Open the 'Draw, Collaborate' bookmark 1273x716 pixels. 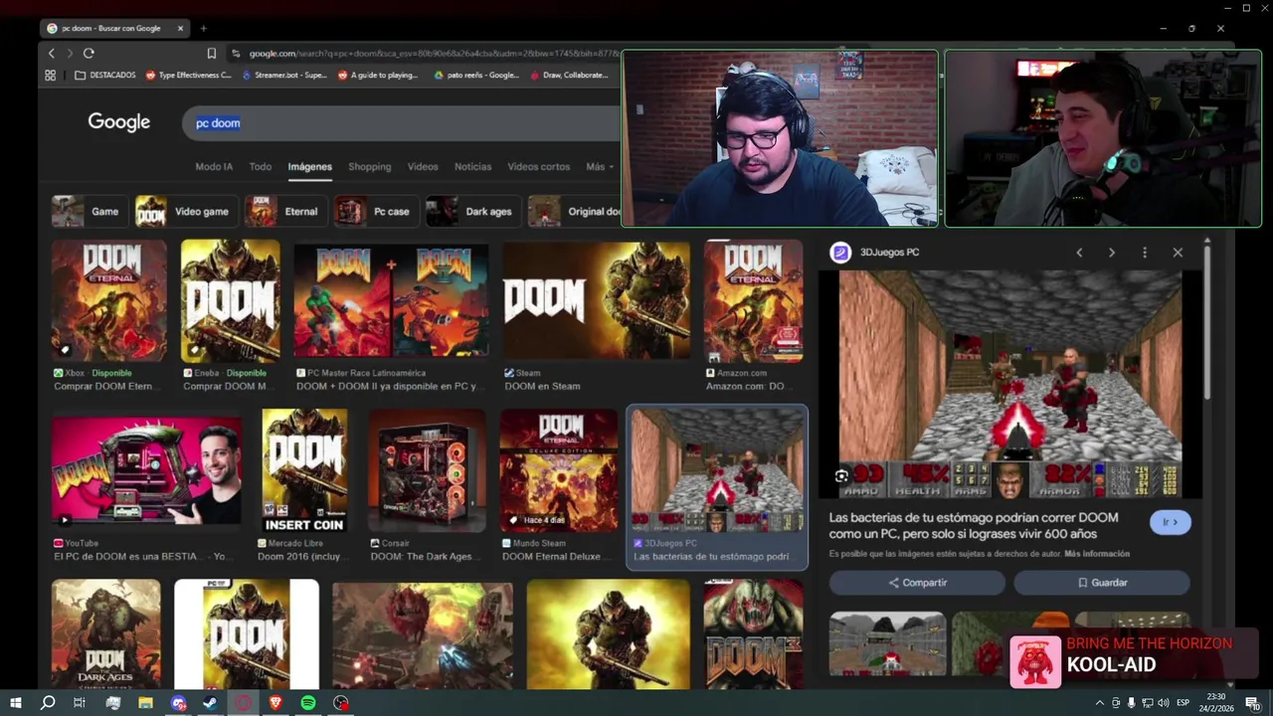(568, 75)
